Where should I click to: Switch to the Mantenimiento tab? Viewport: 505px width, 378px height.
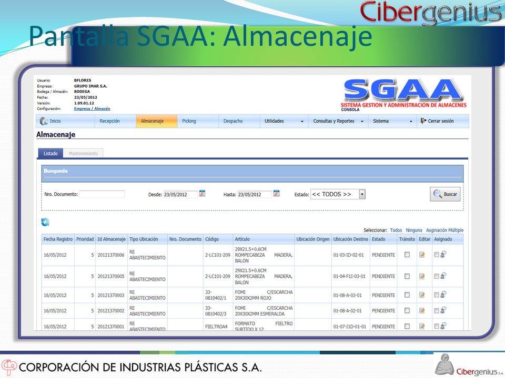coord(83,154)
